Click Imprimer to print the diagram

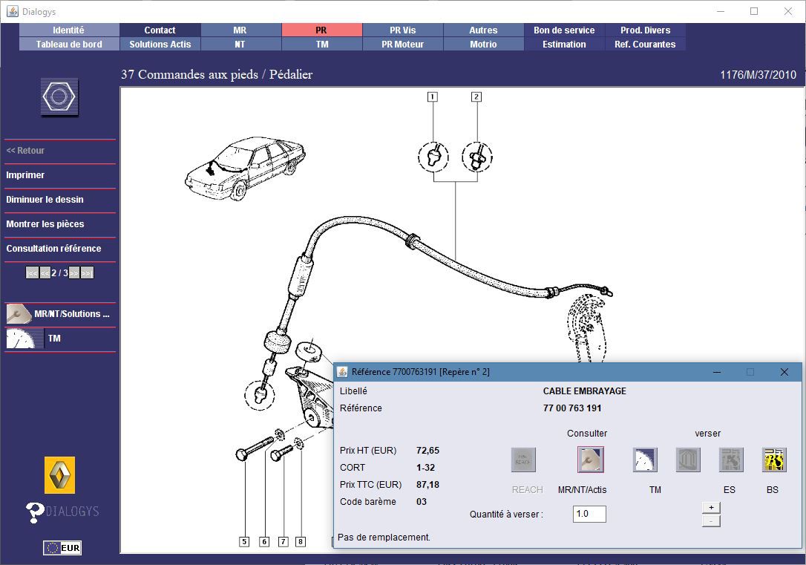25,174
